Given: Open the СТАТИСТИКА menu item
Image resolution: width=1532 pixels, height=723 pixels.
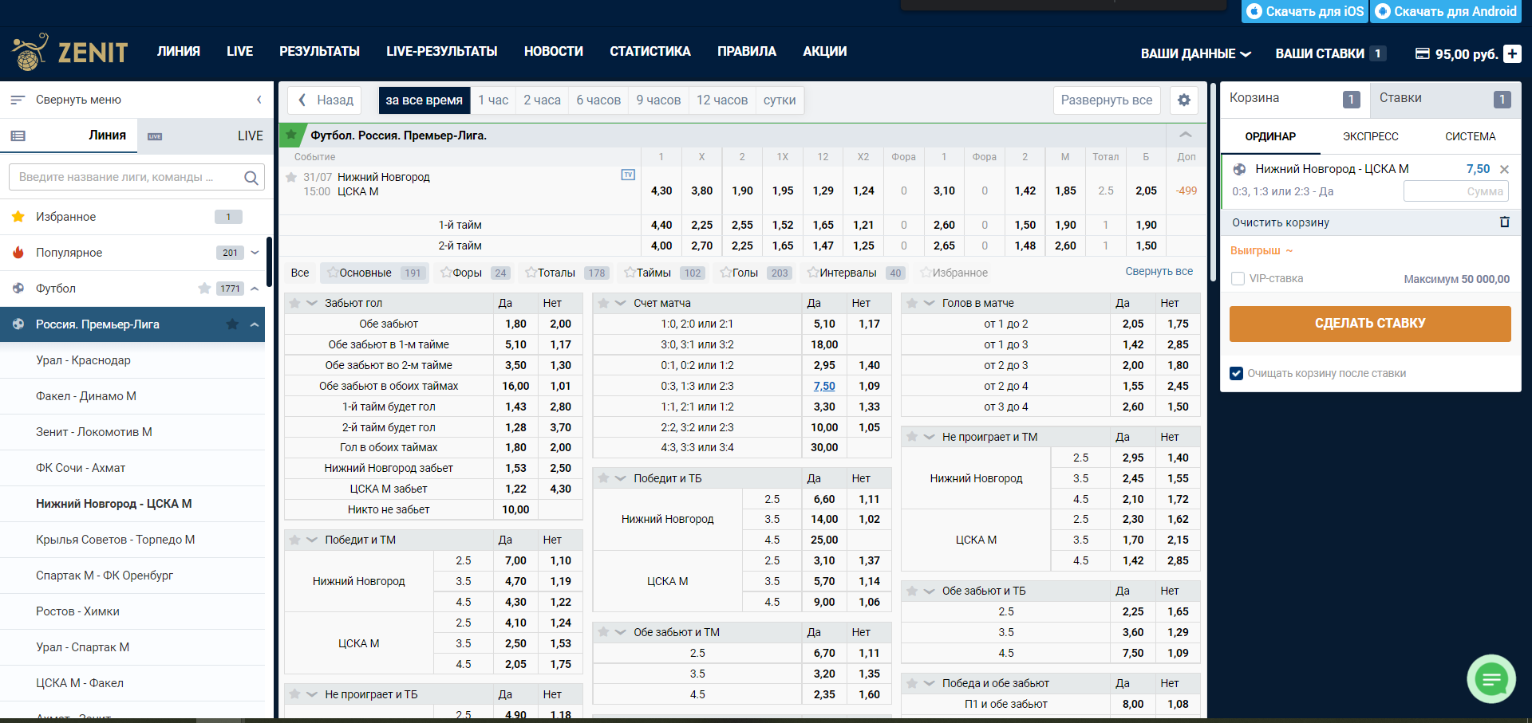Looking at the screenshot, I should click(x=650, y=51).
